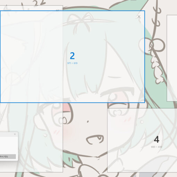Close the small dialog with キャンセル button
The image size is (177, 177).
[x=15, y=134]
